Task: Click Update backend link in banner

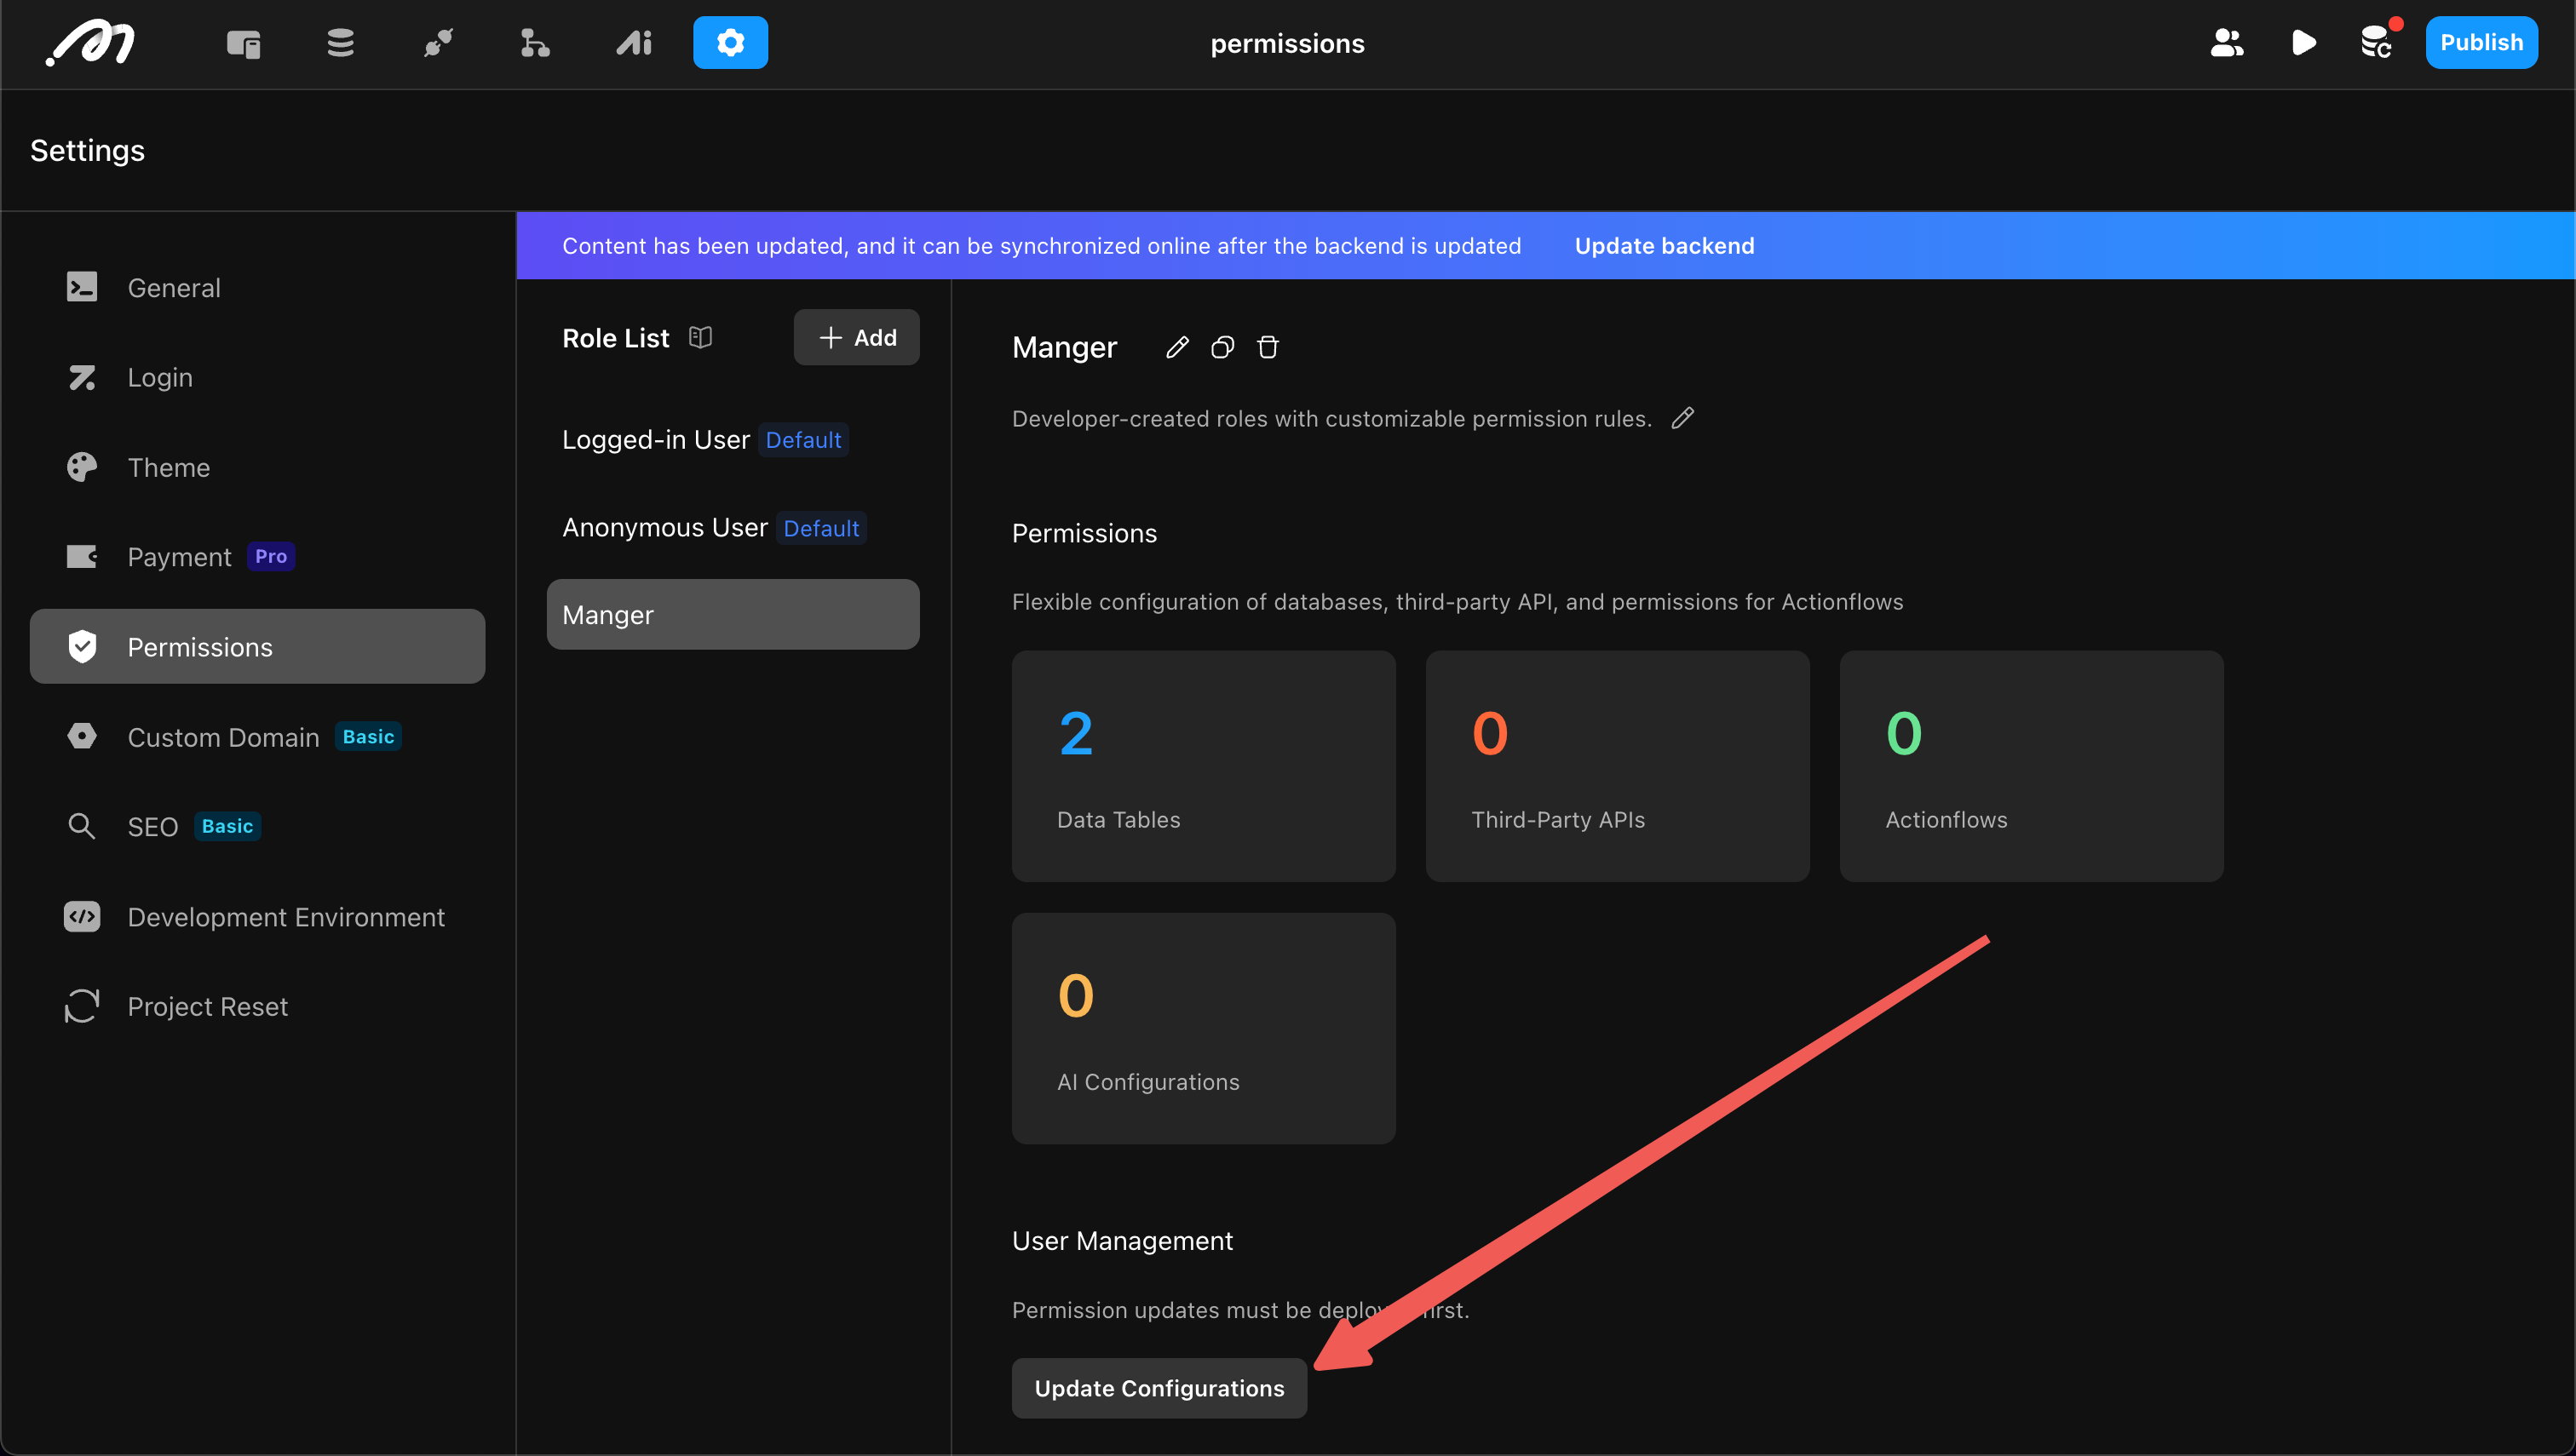Action: click(1664, 245)
